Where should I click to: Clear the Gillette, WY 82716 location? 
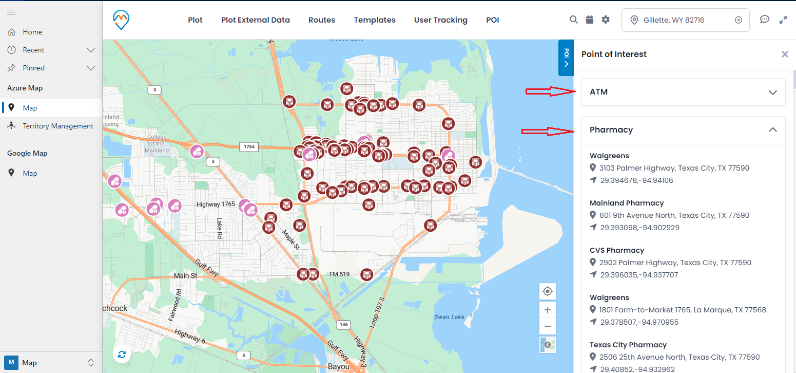tap(739, 20)
